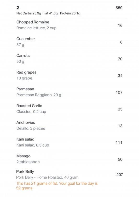Click the orange fat goal warning text
139x197 pixels.
pos(57,186)
